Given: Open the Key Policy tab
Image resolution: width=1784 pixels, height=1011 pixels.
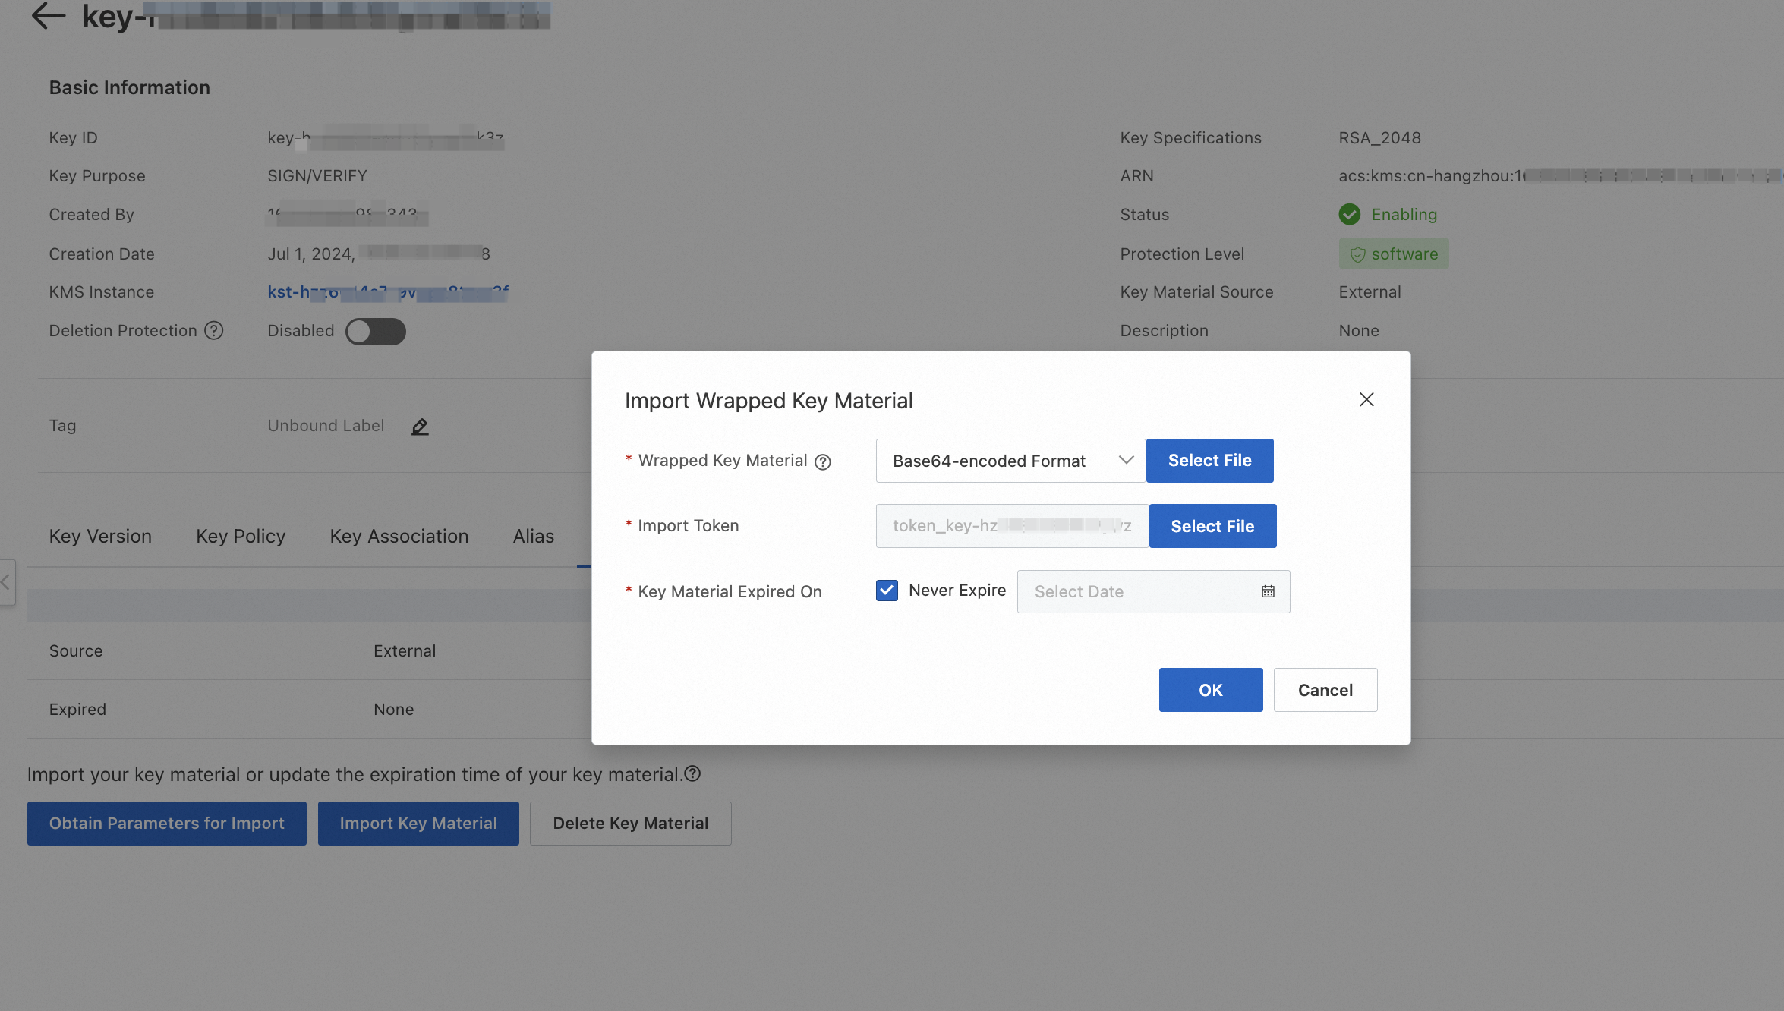Looking at the screenshot, I should coord(241,536).
